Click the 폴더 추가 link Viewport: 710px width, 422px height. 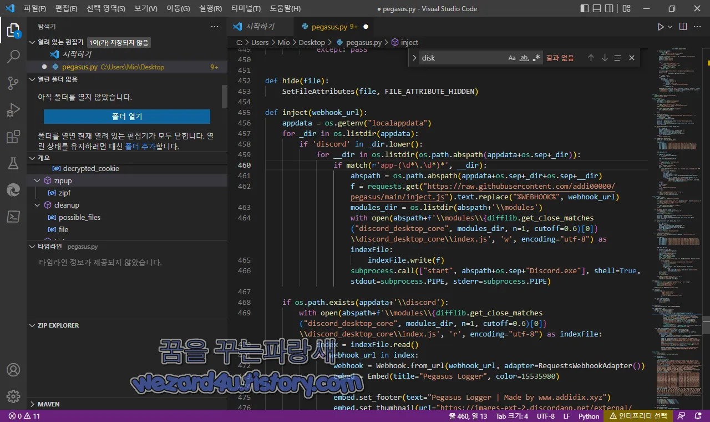click(x=140, y=147)
